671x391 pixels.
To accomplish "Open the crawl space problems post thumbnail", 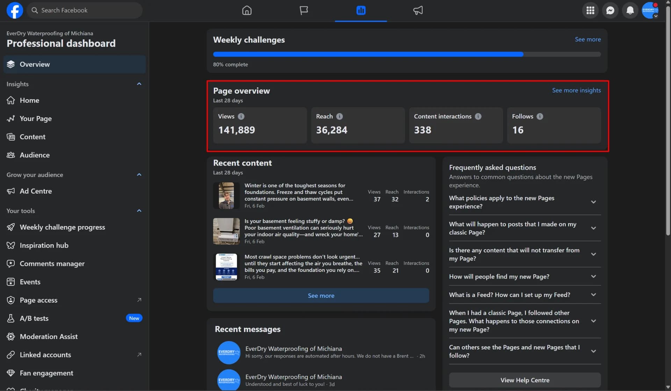I will (226, 267).
